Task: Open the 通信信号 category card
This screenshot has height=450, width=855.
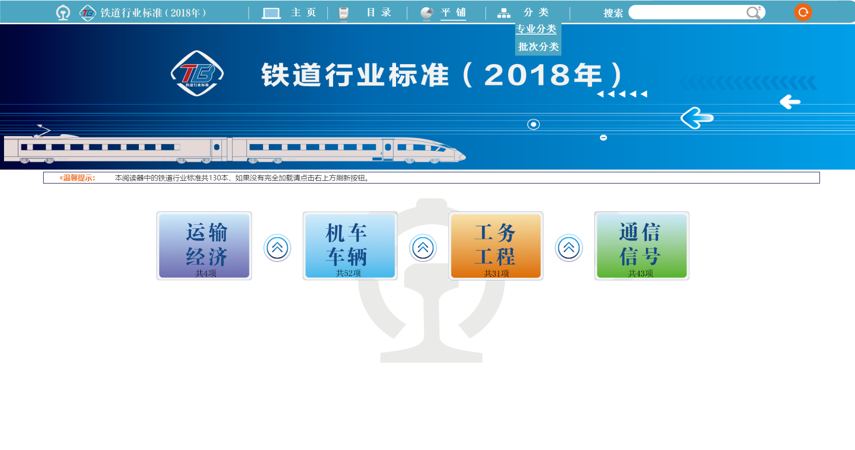Action: click(x=641, y=246)
